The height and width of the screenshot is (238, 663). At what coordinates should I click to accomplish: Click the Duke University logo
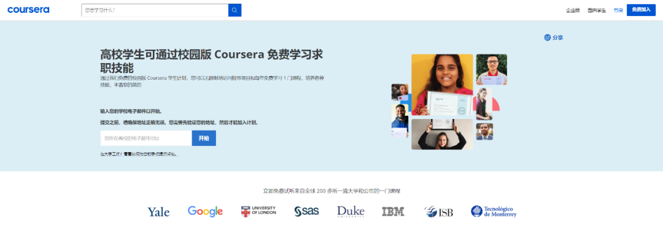[x=351, y=212]
